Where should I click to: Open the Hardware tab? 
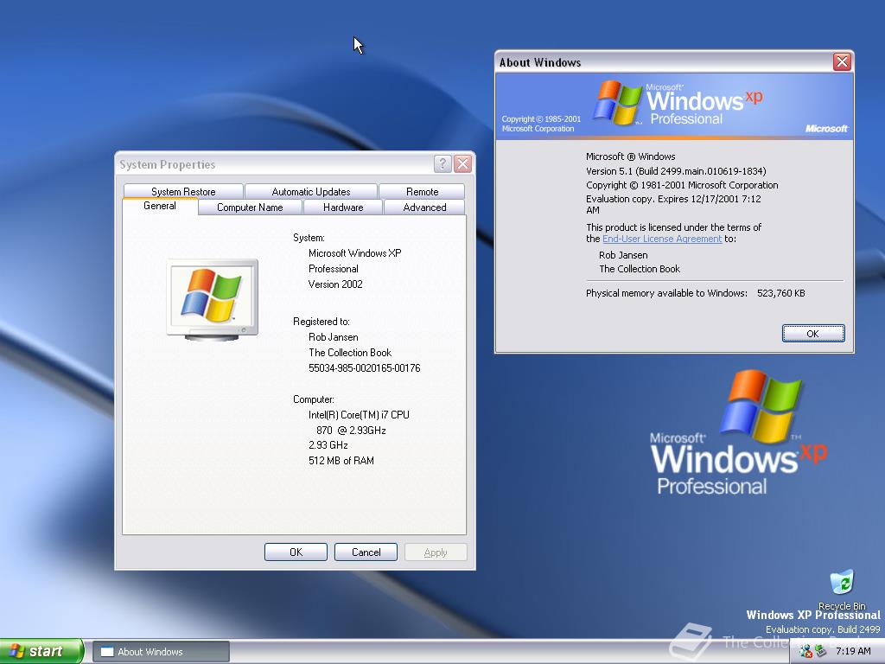(343, 207)
